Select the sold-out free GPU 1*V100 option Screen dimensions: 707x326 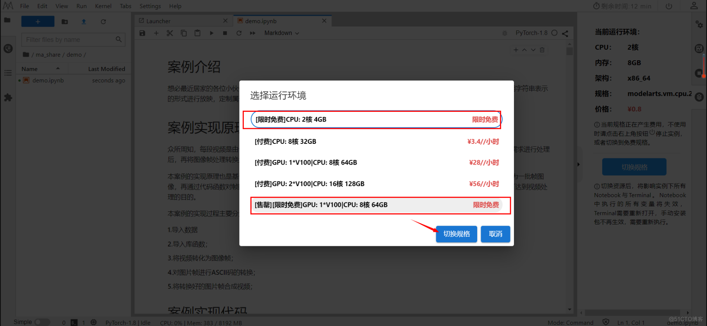click(376, 205)
